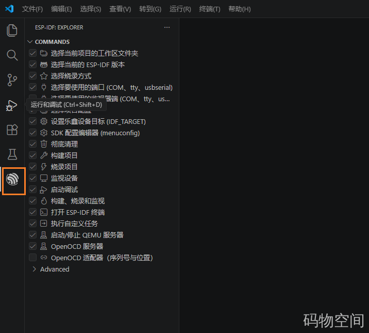Click folder icon beside 选择当前项目的工作区文件夹

[43, 53]
